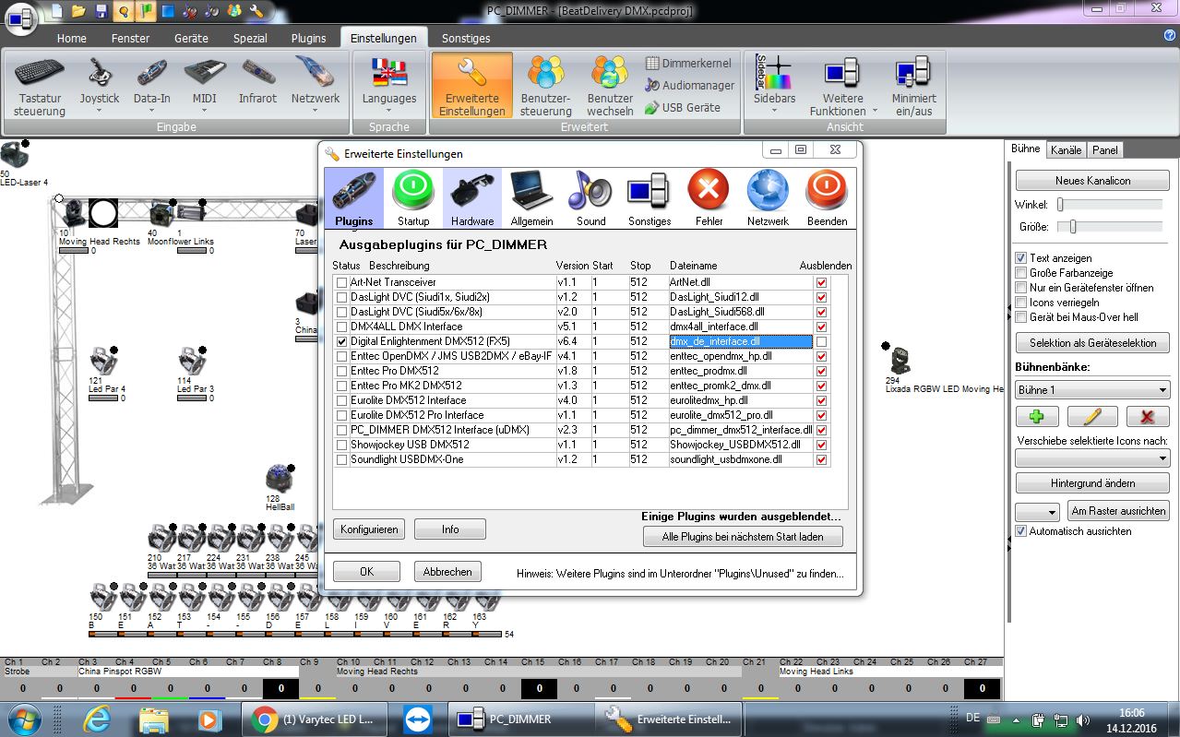The height and width of the screenshot is (737, 1180).
Task: Click the Neues Kanalicon button
Action: pyautogui.click(x=1092, y=181)
